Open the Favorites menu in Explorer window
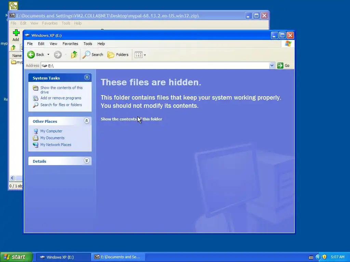 click(70, 44)
